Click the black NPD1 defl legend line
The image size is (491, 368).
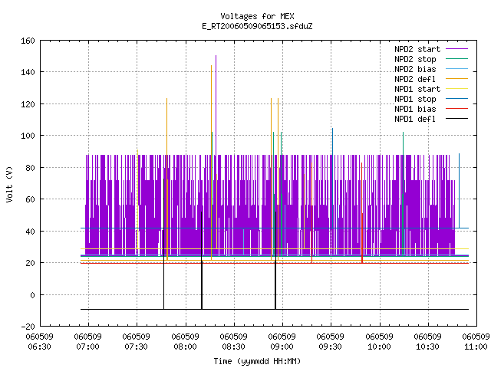(457, 119)
